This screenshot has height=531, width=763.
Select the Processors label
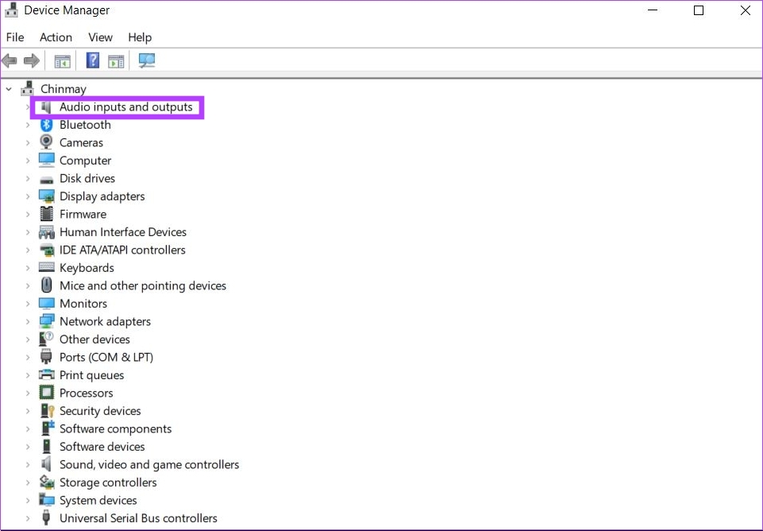click(86, 393)
